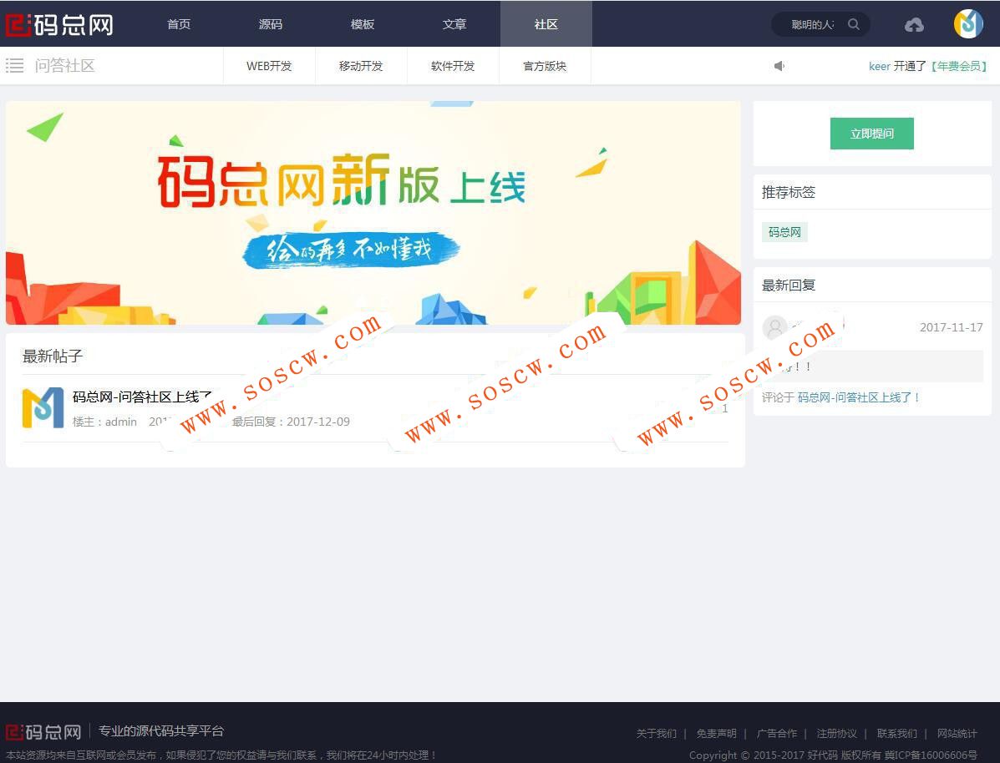Open the 源码 navigation item
This screenshot has height=763, width=1000.
point(271,24)
